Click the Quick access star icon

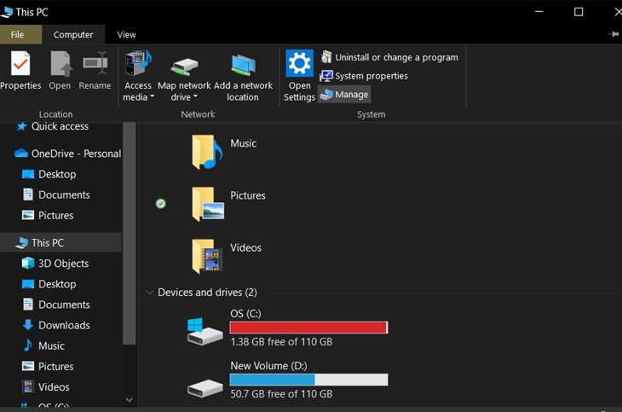[x=21, y=126]
